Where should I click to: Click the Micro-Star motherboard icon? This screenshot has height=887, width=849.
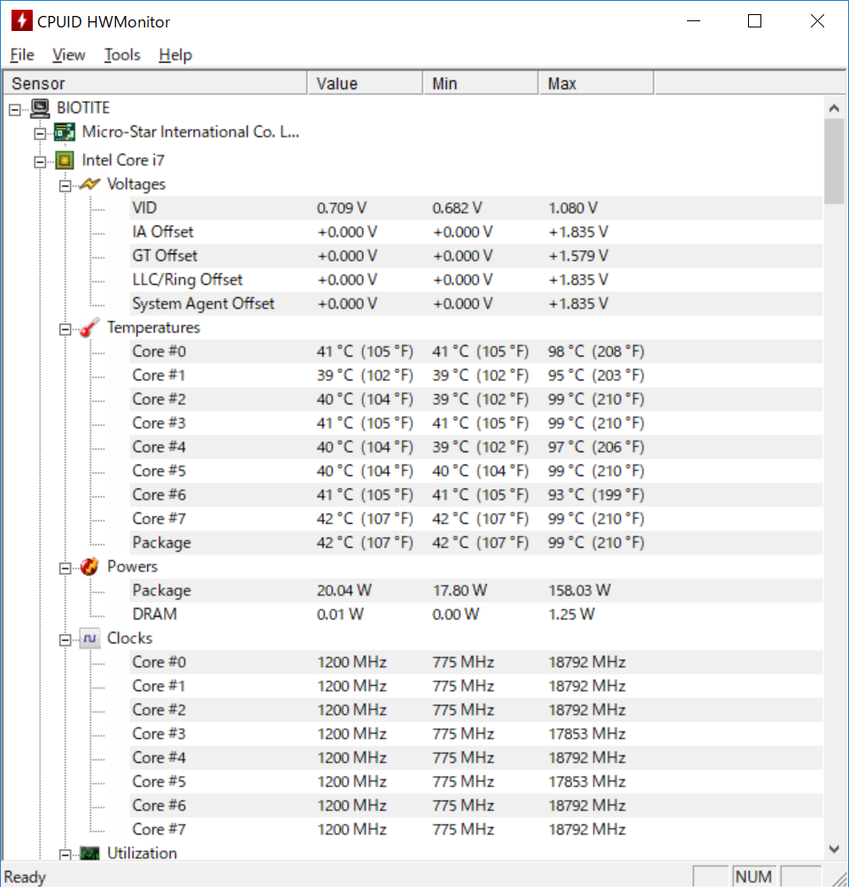point(65,132)
